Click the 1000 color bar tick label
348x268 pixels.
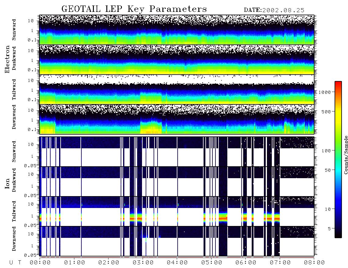[x=325, y=92]
